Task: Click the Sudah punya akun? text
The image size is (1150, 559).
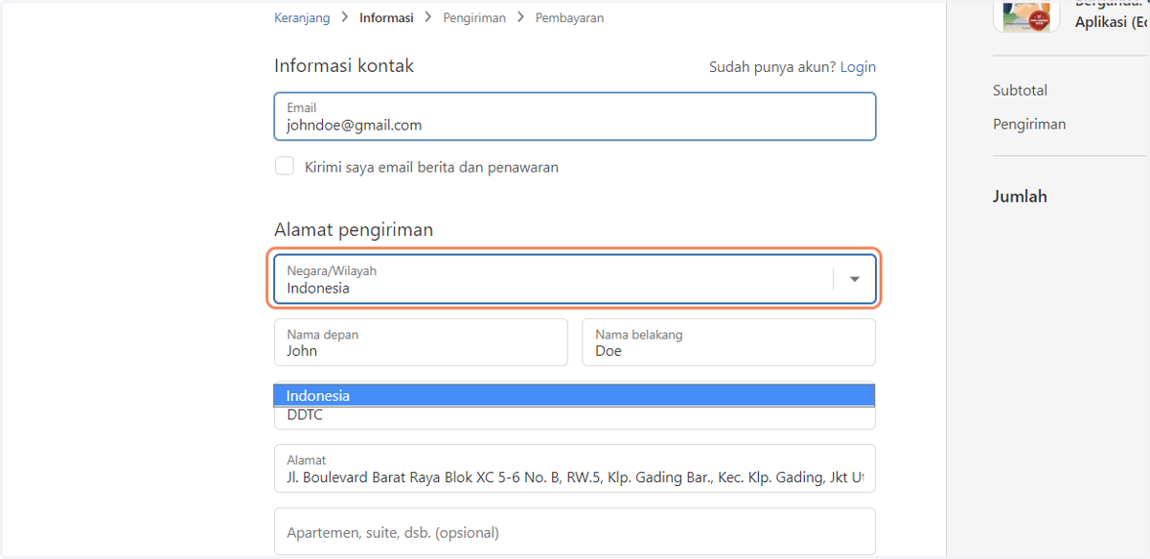Action: click(x=772, y=67)
